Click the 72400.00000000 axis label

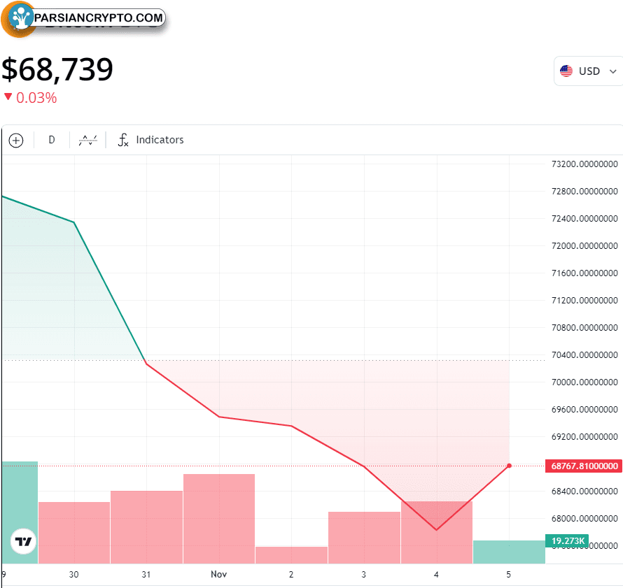(584, 219)
